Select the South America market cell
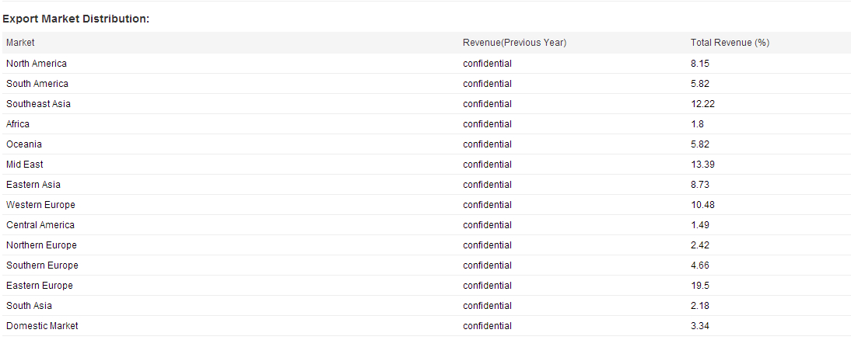Viewport: 851px width, 340px height. 37,84
